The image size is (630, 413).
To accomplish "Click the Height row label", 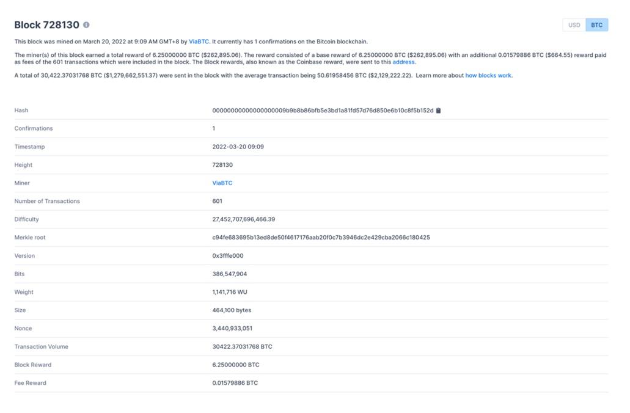I will coord(23,165).
